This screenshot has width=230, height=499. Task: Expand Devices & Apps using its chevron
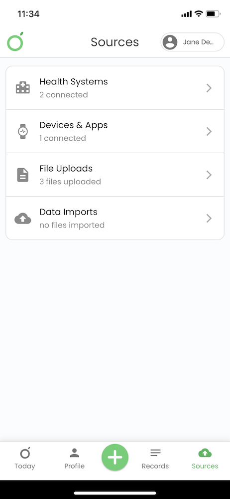click(209, 131)
